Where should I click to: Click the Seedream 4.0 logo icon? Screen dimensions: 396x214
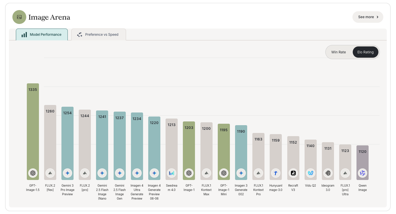coord(172,173)
